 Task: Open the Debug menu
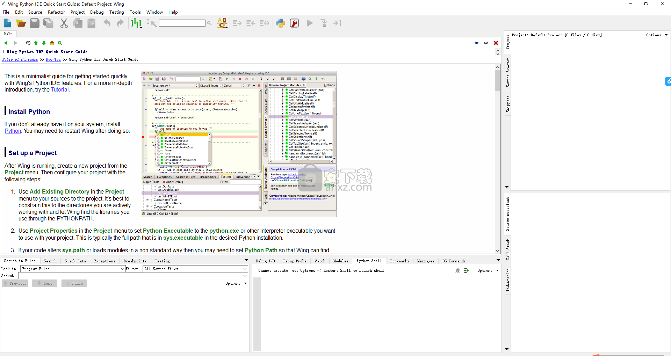click(97, 12)
